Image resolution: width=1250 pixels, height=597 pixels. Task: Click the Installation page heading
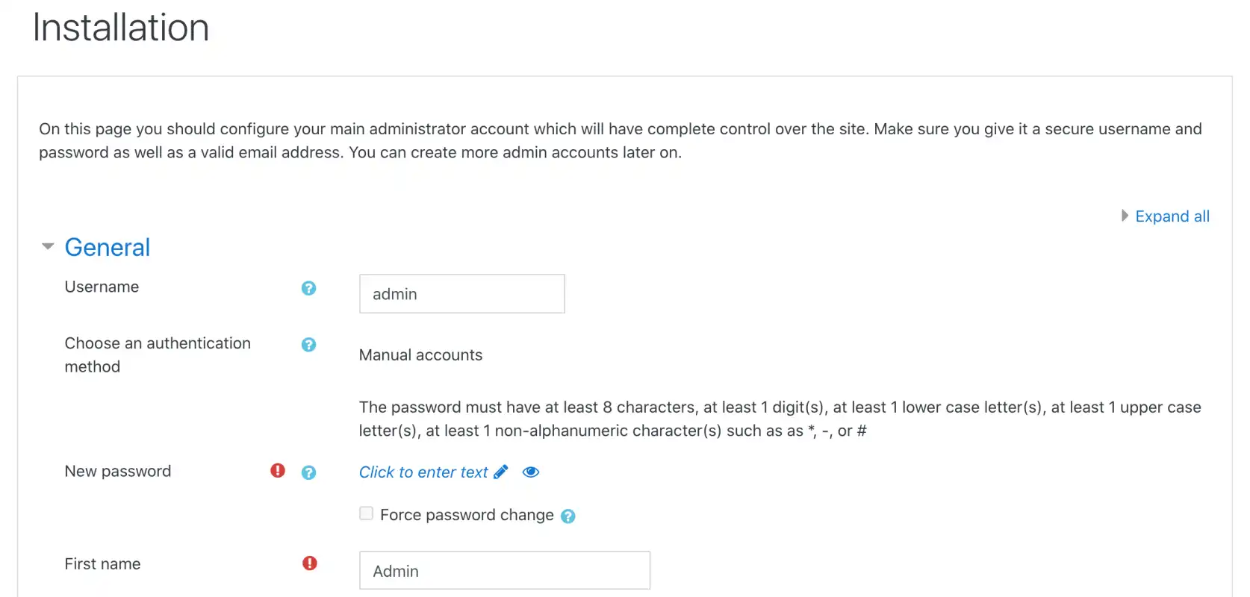pos(121,28)
